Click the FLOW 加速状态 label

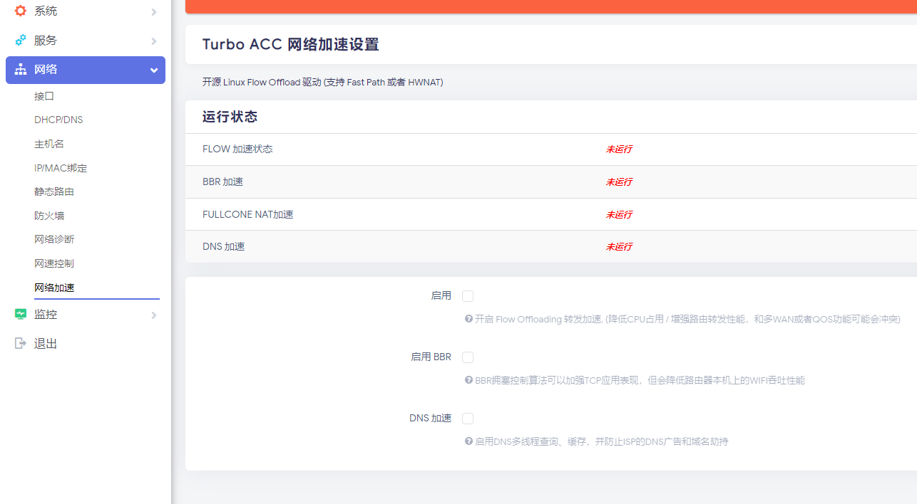(237, 149)
